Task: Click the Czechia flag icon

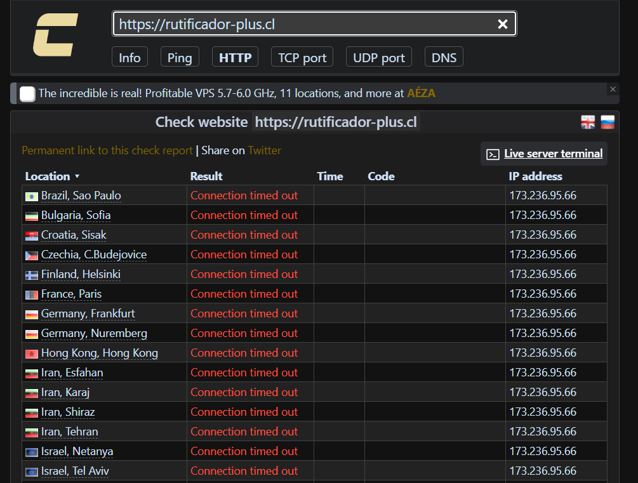Action: 31,256
